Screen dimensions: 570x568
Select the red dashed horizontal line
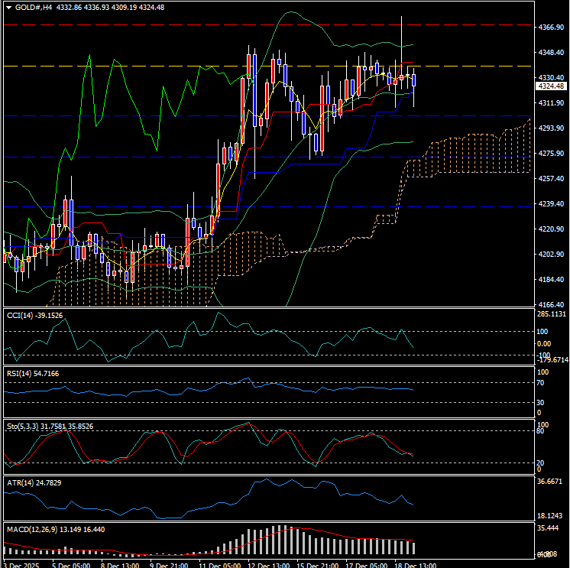[153, 24]
